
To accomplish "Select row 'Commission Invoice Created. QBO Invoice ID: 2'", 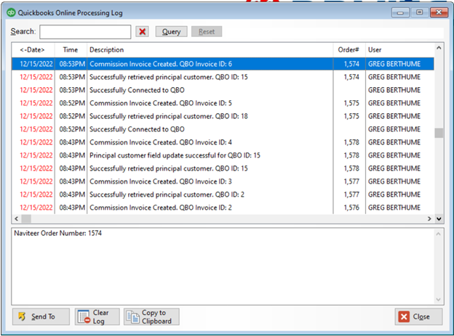I will click(x=223, y=208).
